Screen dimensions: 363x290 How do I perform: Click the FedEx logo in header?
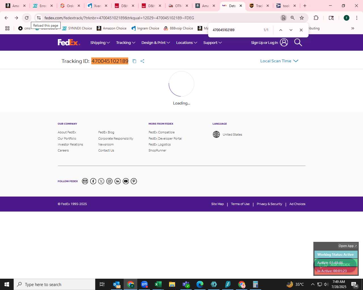click(x=69, y=42)
